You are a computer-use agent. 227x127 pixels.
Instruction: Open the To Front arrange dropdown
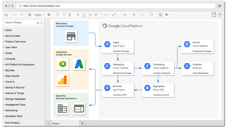(126, 15)
